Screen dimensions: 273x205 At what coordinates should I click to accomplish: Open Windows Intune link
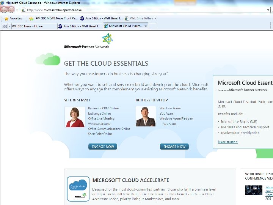pyautogui.click(x=99, y=124)
